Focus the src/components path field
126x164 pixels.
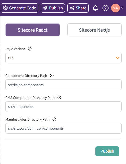pos(64,107)
